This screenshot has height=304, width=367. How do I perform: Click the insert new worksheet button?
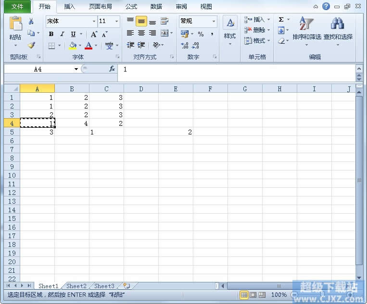click(x=127, y=286)
